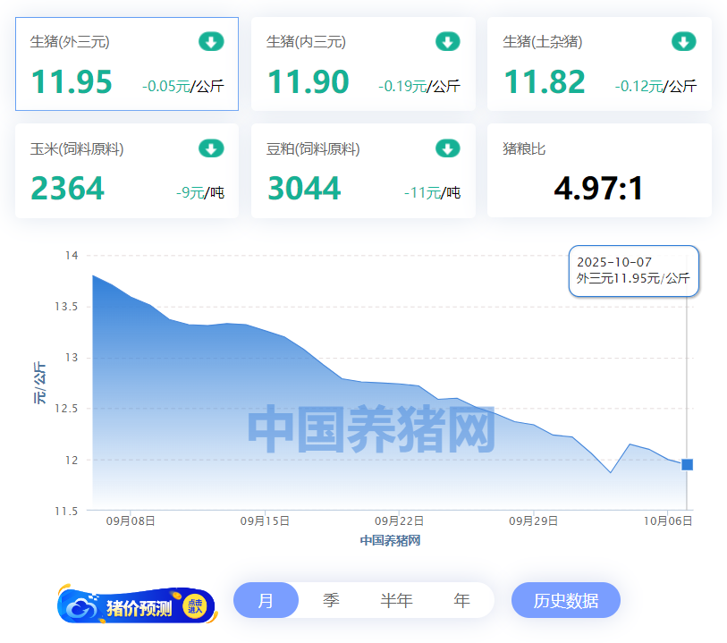The image size is (727, 643).
Task: Click the yellow 点击进入 badge
Action: pos(195,607)
